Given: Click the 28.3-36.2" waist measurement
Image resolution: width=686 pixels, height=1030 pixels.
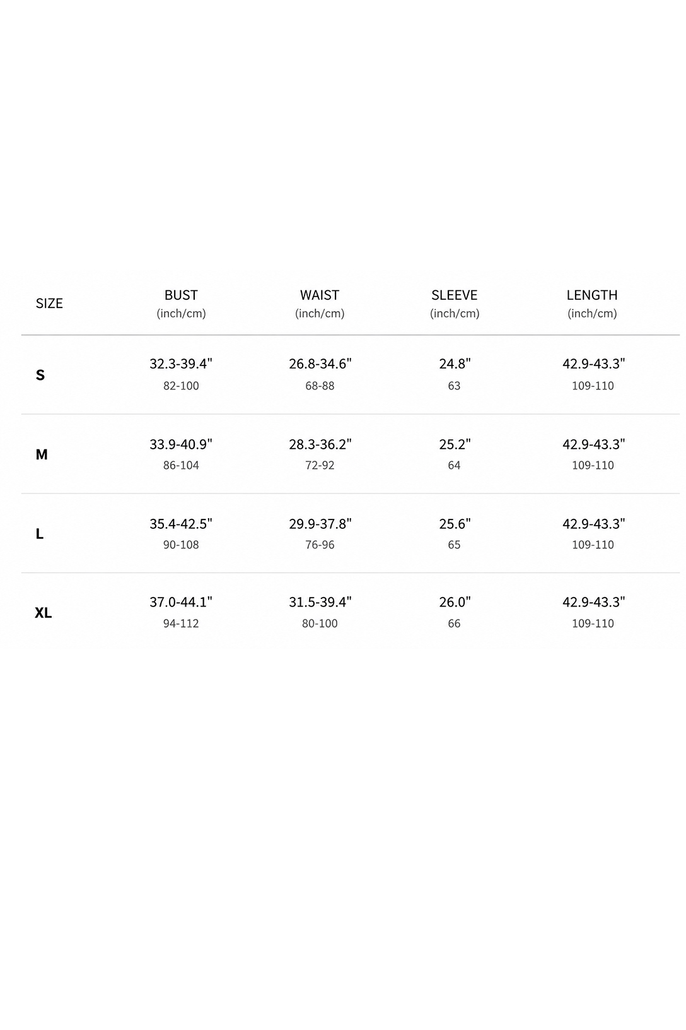Looking at the screenshot, I should tap(320, 444).
